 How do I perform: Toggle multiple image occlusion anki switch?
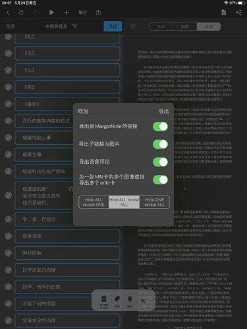pos(160,180)
